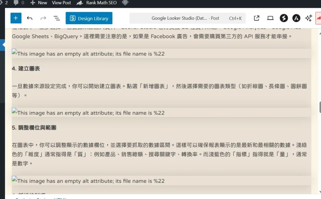
Task: Select the heading "5. 調整欄位與範圍"
Action: coord(34,128)
